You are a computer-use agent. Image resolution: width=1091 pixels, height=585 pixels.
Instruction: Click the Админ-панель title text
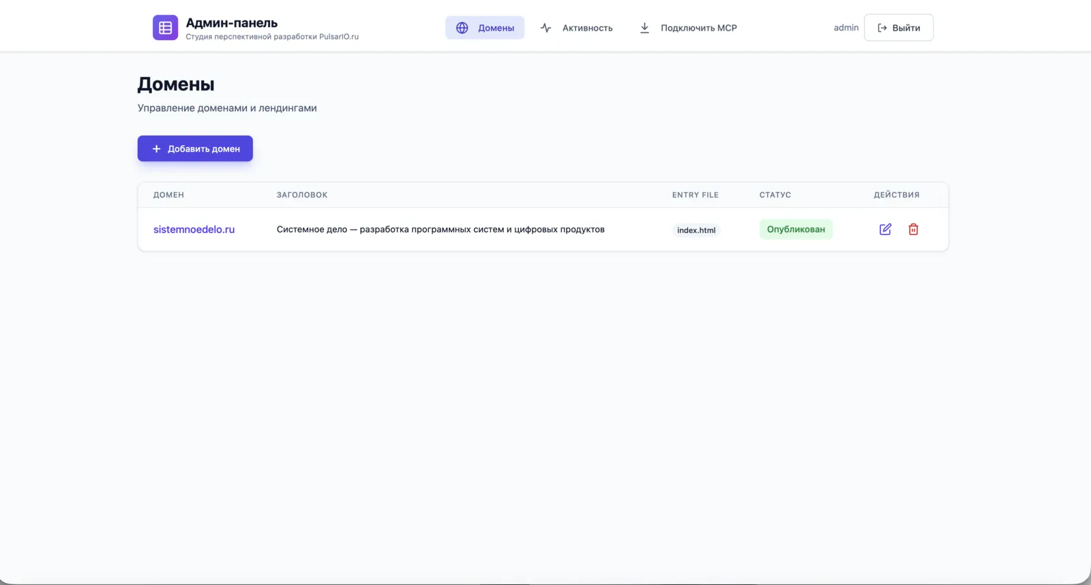click(x=232, y=23)
